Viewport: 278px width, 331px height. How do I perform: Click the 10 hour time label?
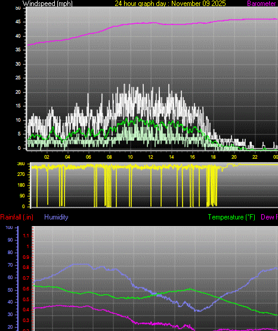[x=130, y=157]
